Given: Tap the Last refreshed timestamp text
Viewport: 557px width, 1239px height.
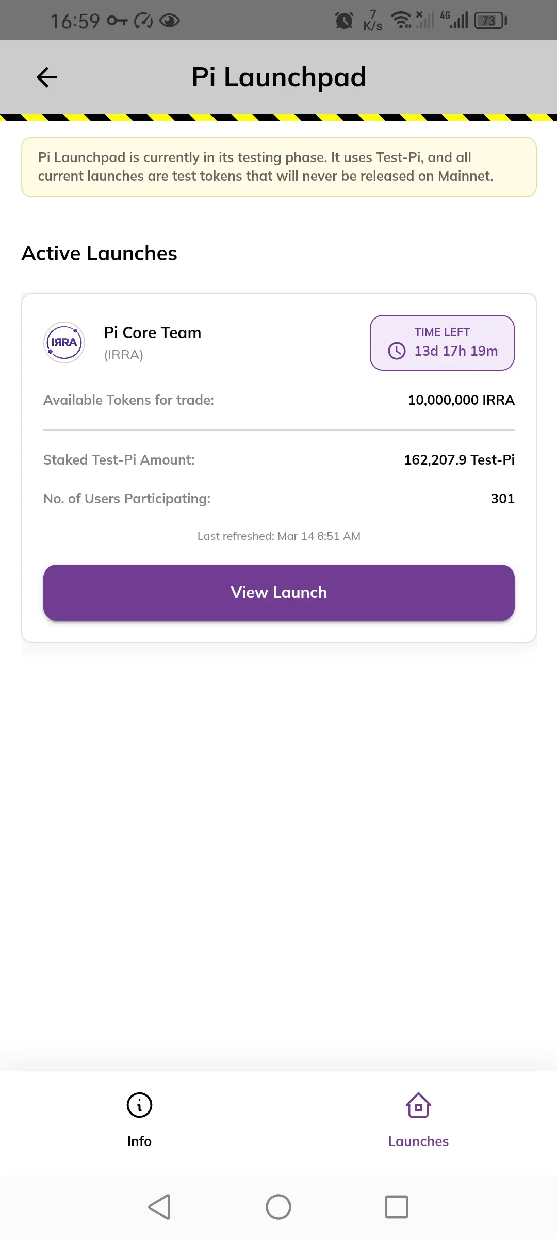Looking at the screenshot, I should (278, 536).
